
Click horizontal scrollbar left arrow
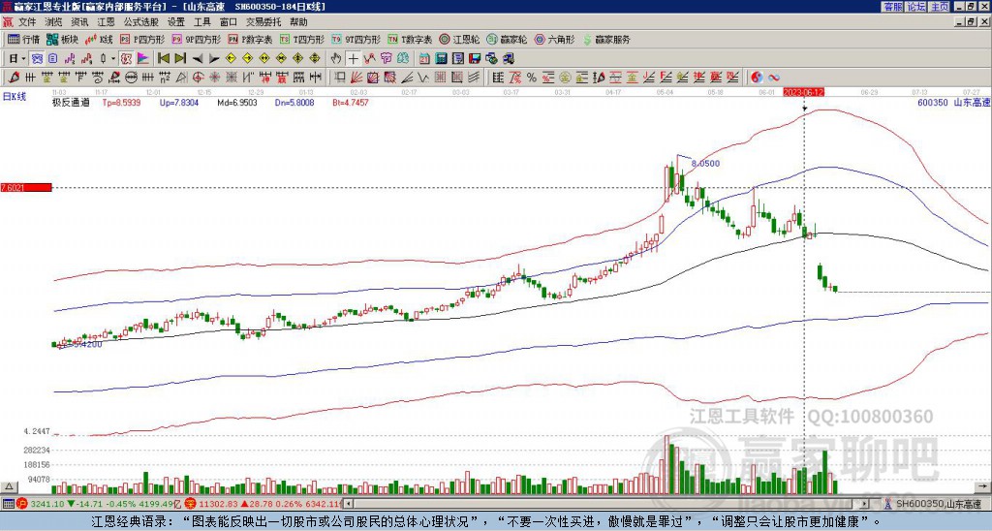coord(349,504)
